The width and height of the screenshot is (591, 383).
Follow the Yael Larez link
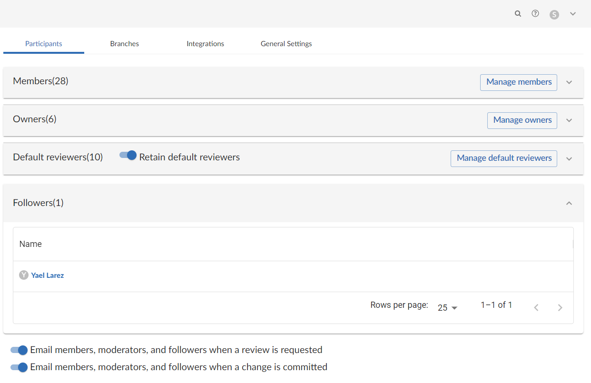48,275
